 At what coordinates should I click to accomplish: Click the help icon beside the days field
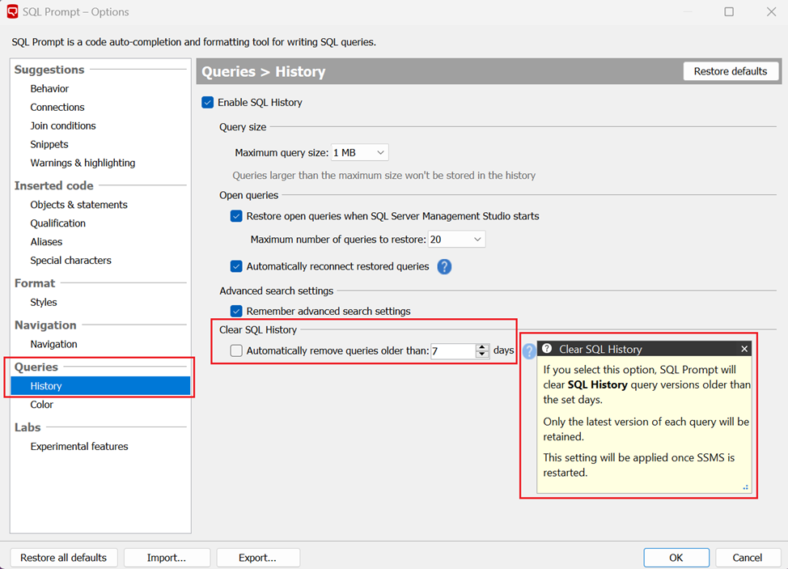point(528,350)
